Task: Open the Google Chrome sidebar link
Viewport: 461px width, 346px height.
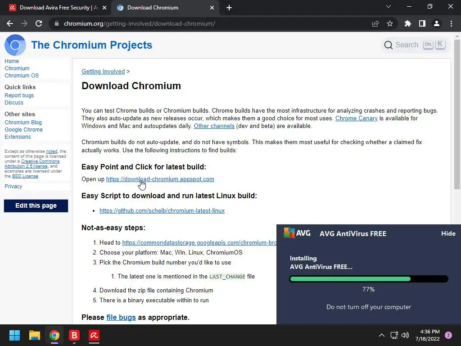Action: [x=23, y=130]
